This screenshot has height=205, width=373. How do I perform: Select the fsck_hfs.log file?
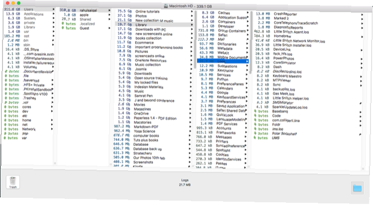(308, 54)
